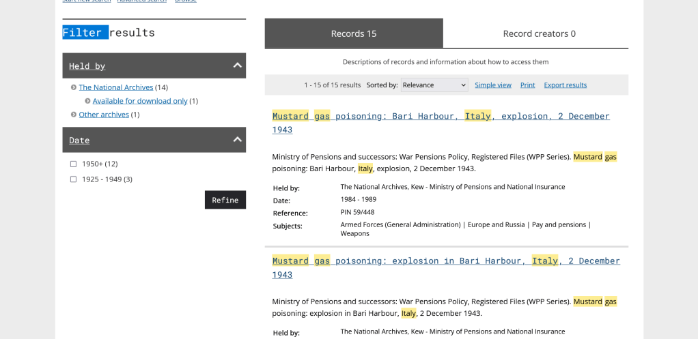698x339 pixels.
Task: Click arrow bullet beside The National Archives
Action: point(73,87)
